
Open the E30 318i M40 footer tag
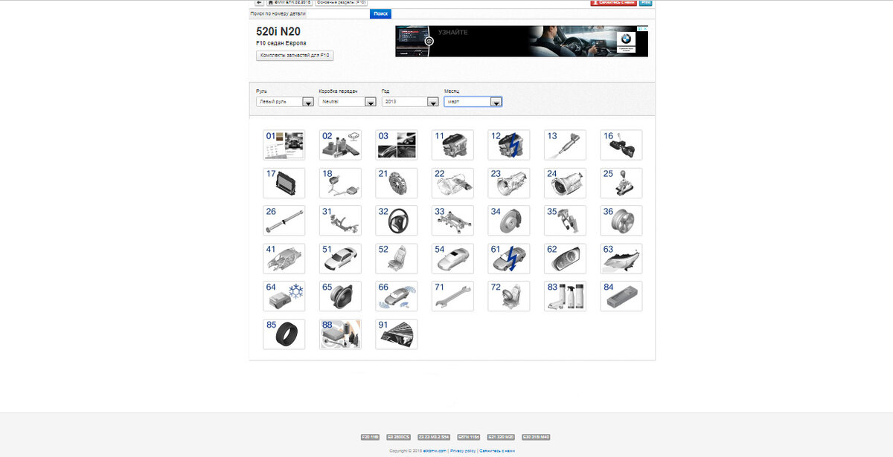point(536,438)
